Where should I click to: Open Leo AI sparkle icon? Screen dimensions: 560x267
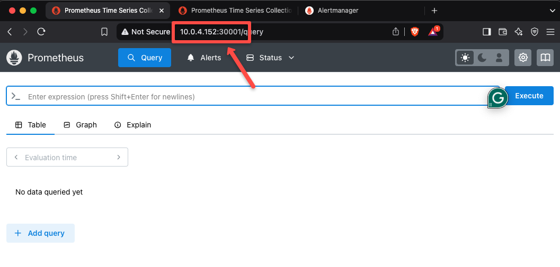519,32
